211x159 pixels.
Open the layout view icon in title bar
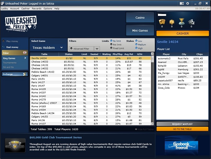pyautogui.click(x=182, y=3)
